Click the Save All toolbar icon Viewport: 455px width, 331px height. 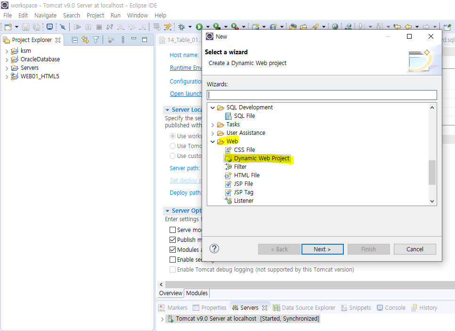pyautogui.click(x=36, y=27)
